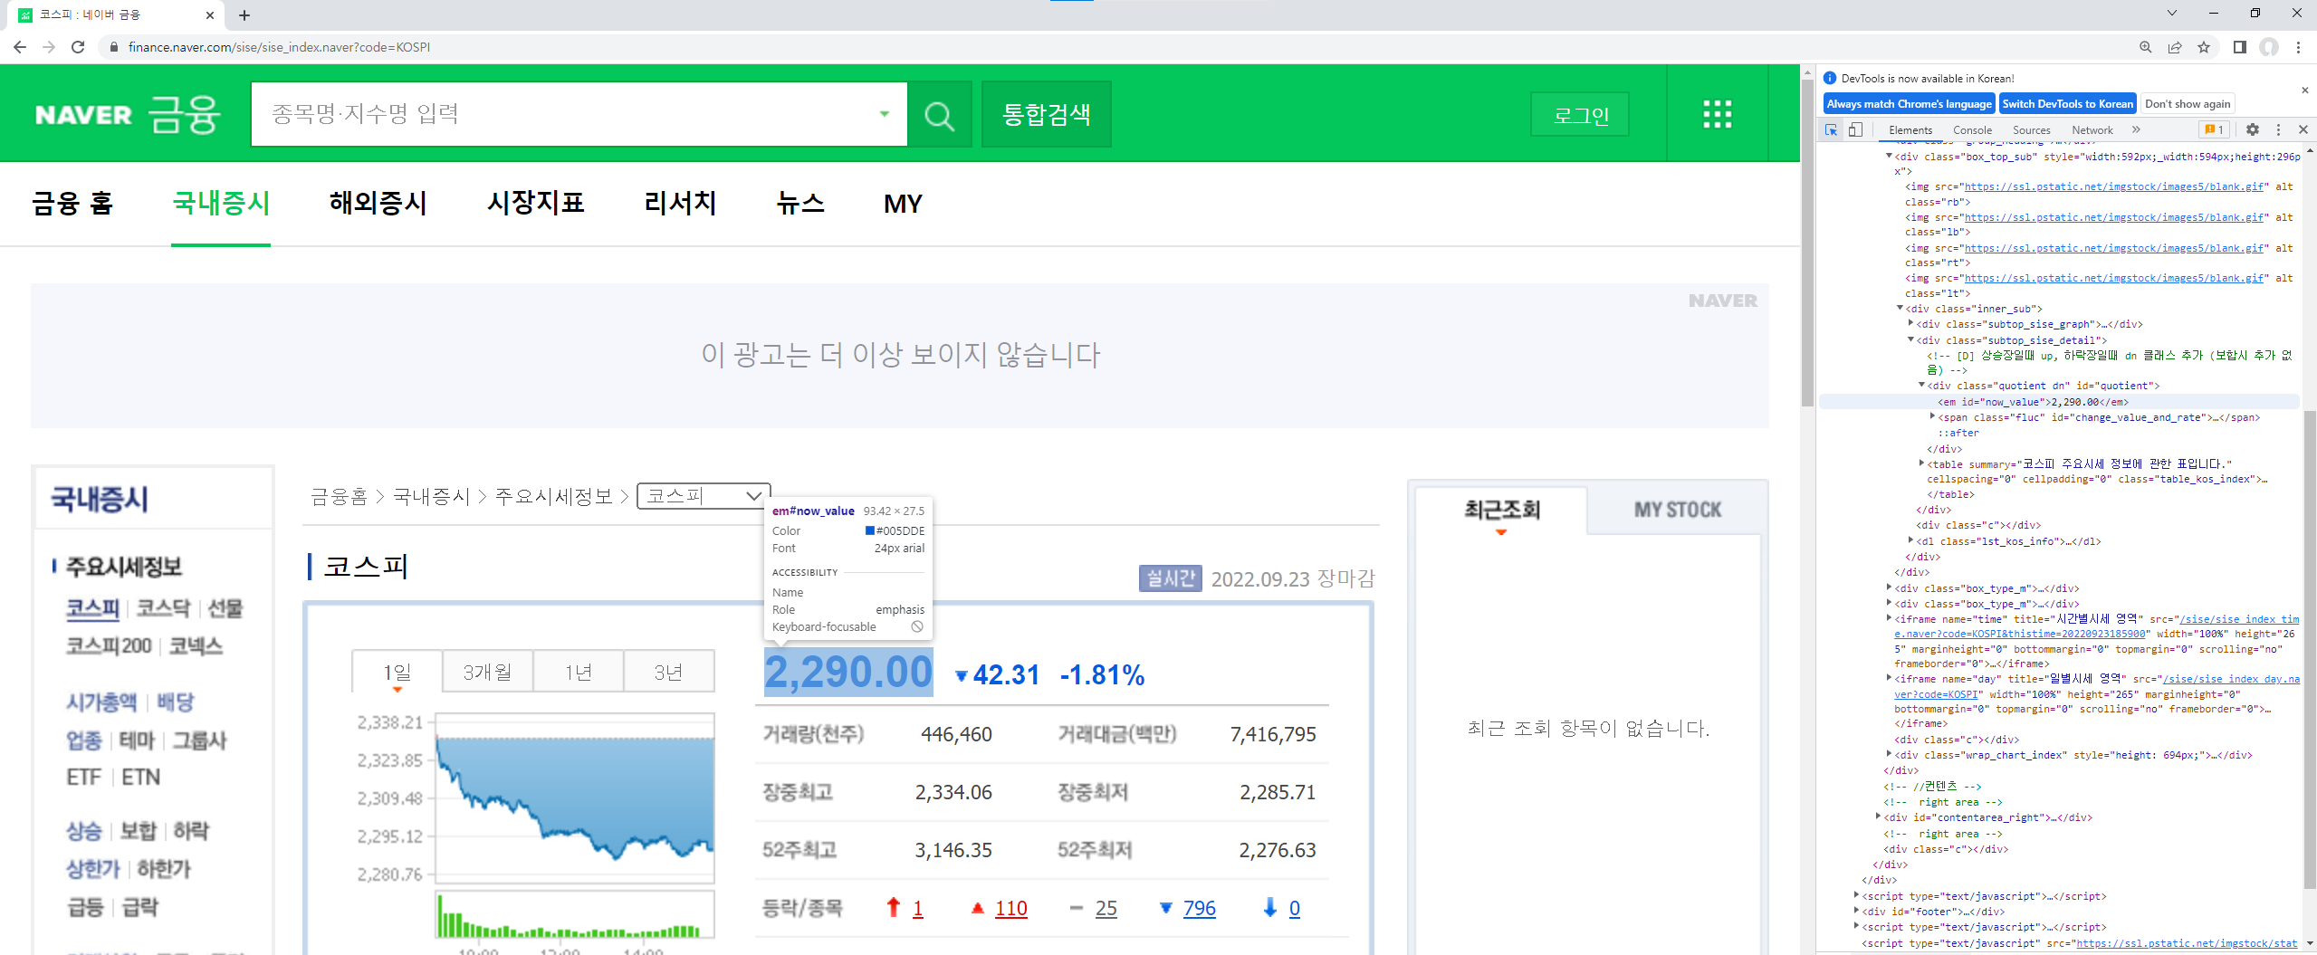This screenshot has height=955, width=2317.
Task: Switch to the DevTools Network tab
Action: click(2092, 130)
